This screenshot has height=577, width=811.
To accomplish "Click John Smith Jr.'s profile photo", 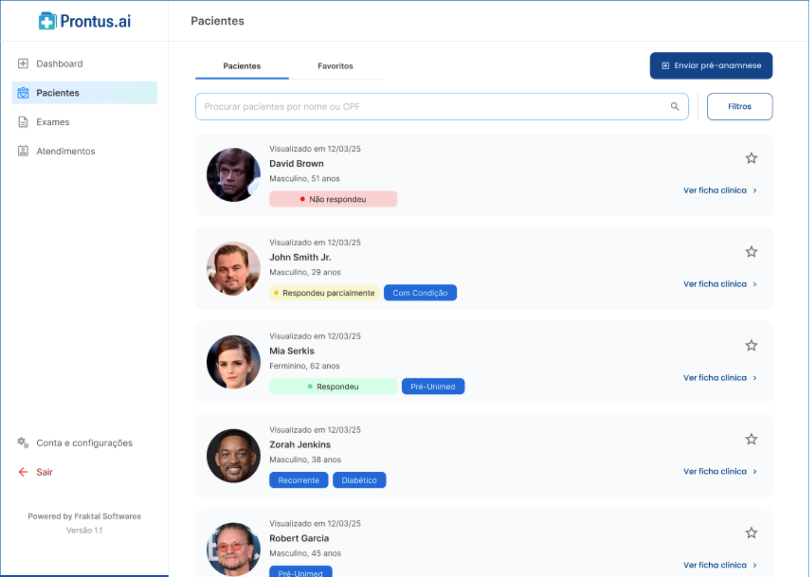I will 233,268.
